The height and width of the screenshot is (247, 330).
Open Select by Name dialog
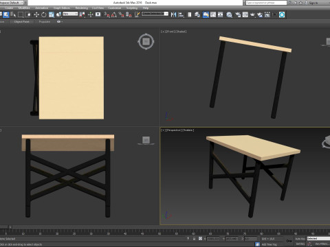pos(13,14)
